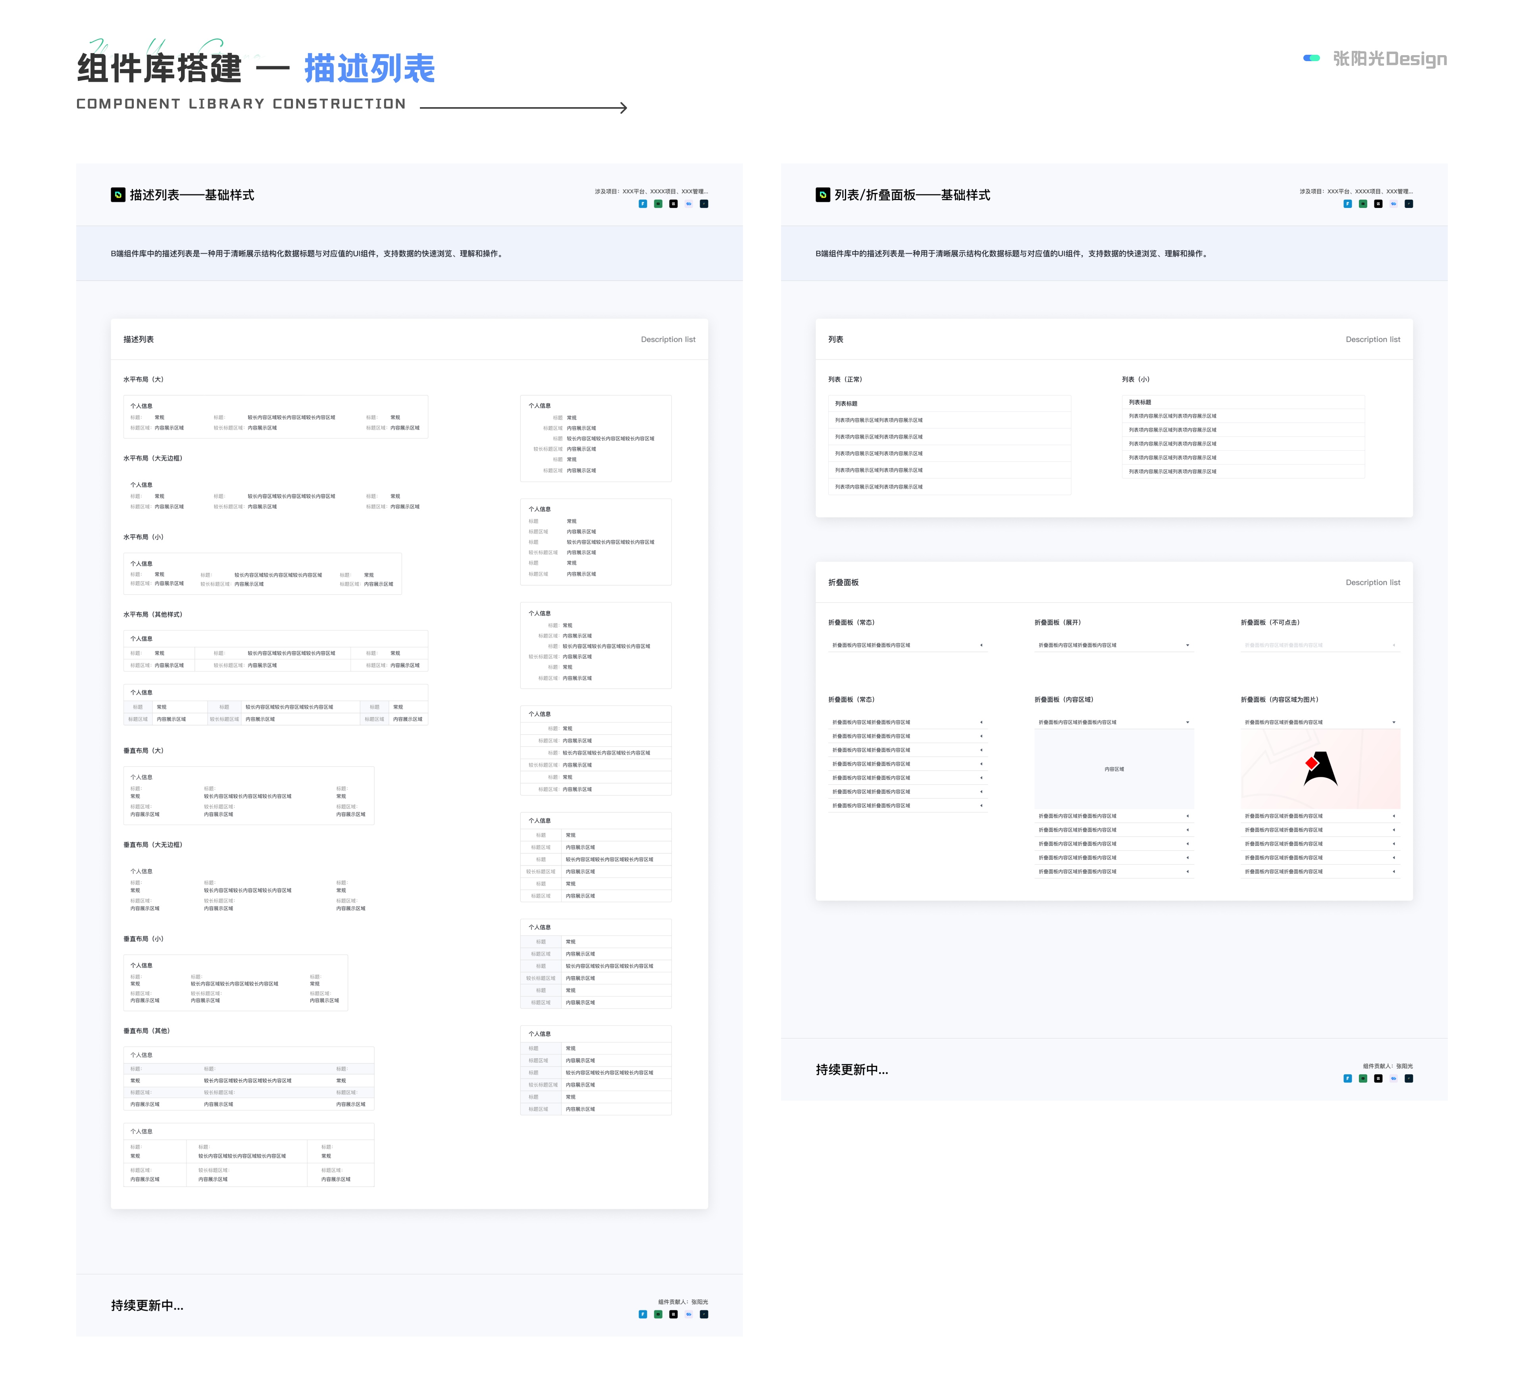
Task: Click the green logo beside 列表/折叠面板——基础样式 title
Action: tap(822, 195)
